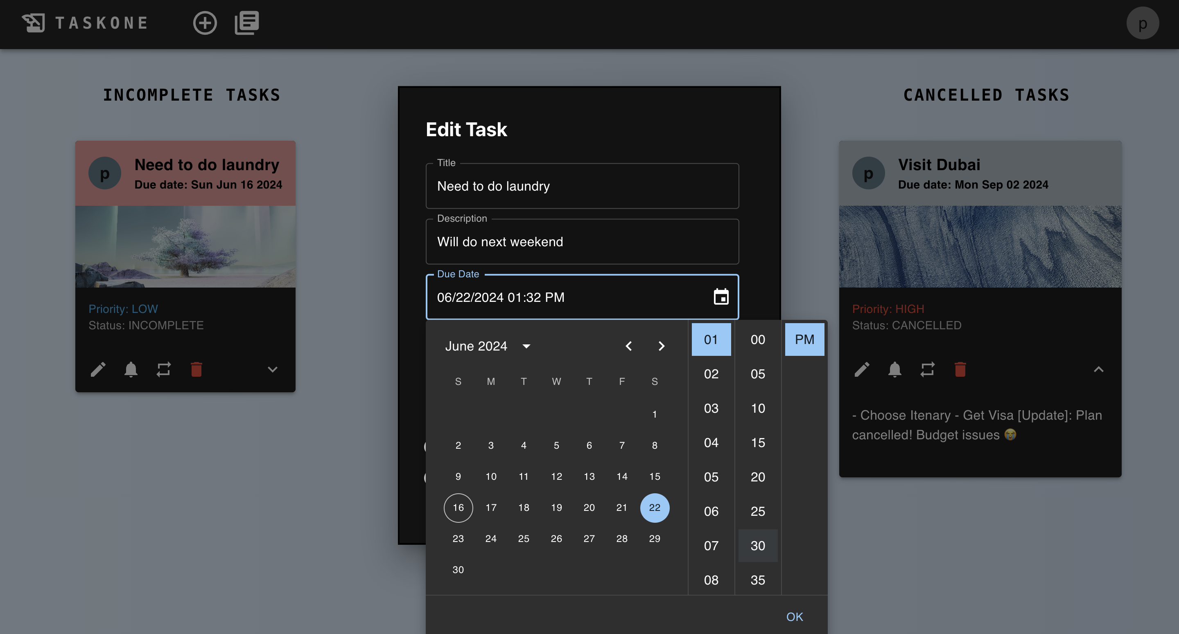Image resolution: width=1179 pixels, height=634 pixels.
Task: Click the Description input field
Action: [x=582, y=241]
